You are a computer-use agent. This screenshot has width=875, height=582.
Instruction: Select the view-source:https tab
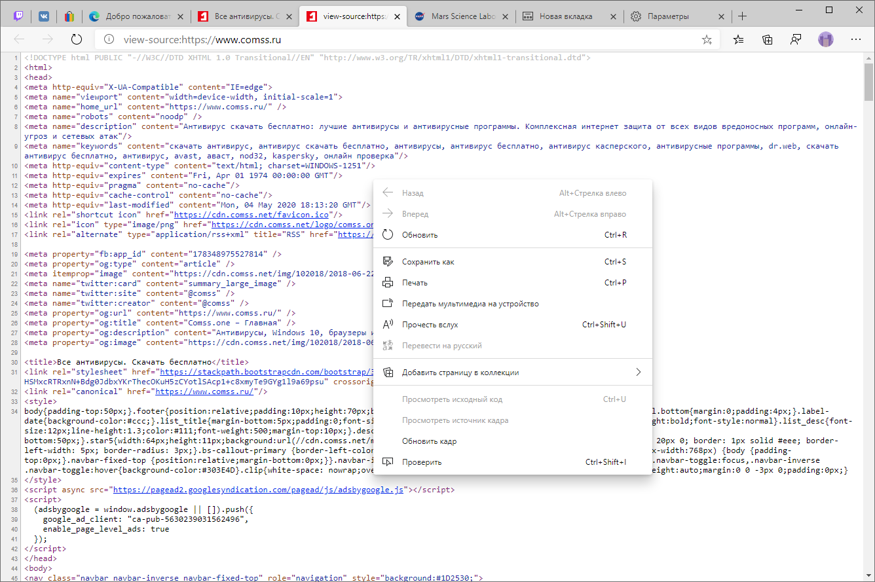352,16
